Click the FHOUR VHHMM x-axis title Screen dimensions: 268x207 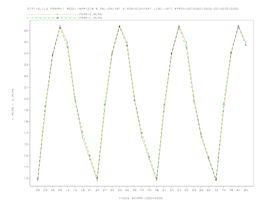[141, 198]
